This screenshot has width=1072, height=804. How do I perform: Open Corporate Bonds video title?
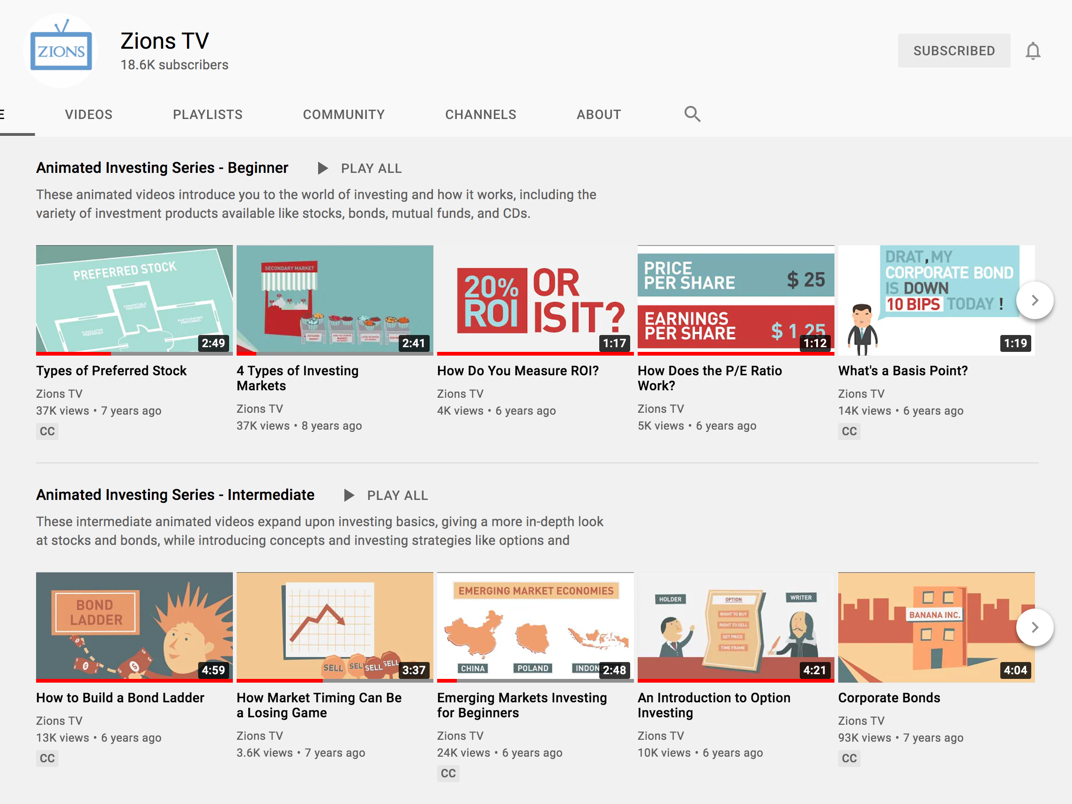coord(889,698)
